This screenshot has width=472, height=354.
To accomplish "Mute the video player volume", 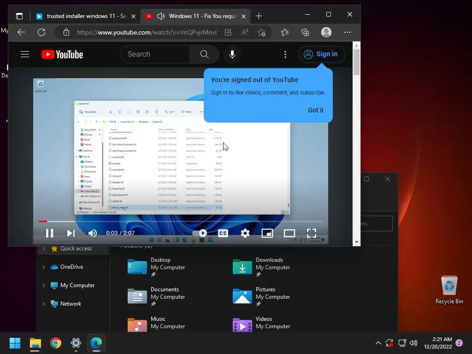I will 92,233.
